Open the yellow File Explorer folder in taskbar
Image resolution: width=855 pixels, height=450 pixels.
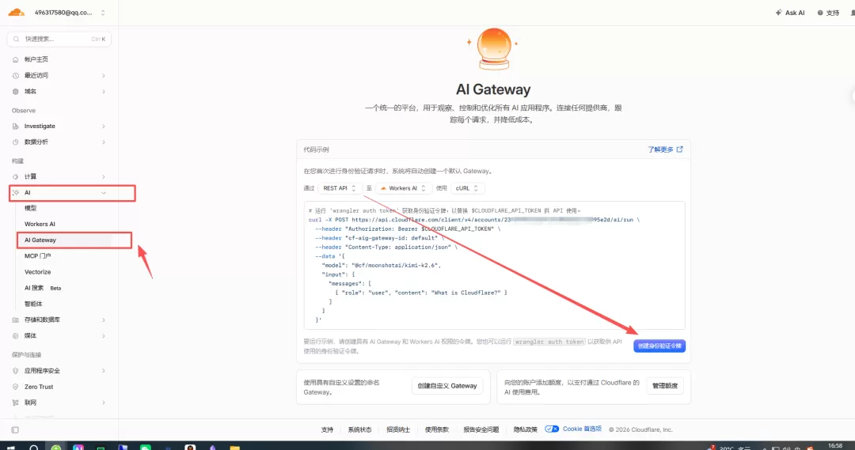235,448
